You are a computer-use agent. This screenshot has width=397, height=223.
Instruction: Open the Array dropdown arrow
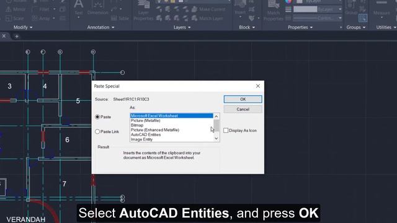point(54,18)
